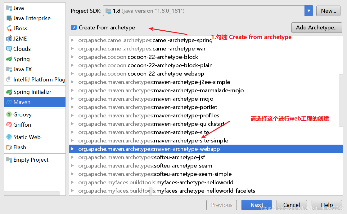Expand camel-archetype-spring node
The image size is (347, 214).
[72, 40]
